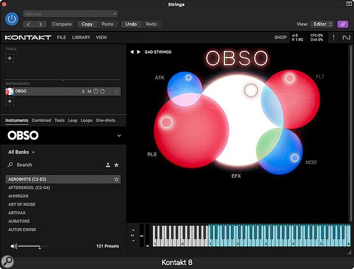
Task: Go to the previous preset arrow
Action: 132,52
